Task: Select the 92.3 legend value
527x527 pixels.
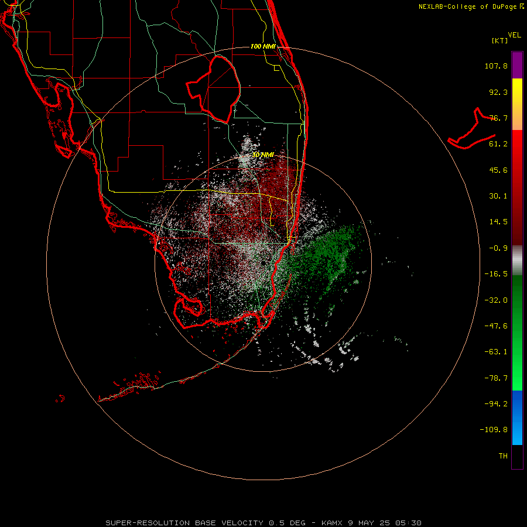Action: coord(498,92)
